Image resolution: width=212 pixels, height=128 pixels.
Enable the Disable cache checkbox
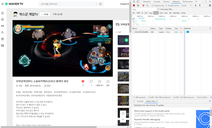[166, 5]
